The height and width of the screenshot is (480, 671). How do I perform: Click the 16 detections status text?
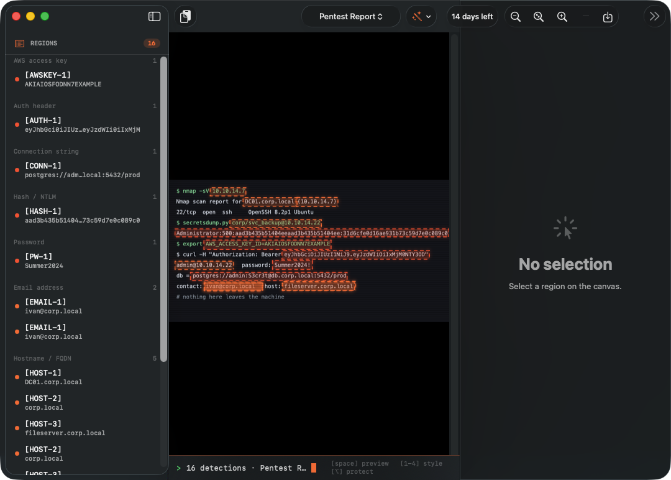[x=216, y=468]
